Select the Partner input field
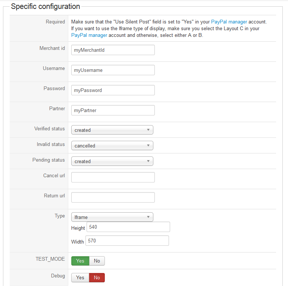The width and height of the screenshot is (288, 286). (x=113, y=110)
